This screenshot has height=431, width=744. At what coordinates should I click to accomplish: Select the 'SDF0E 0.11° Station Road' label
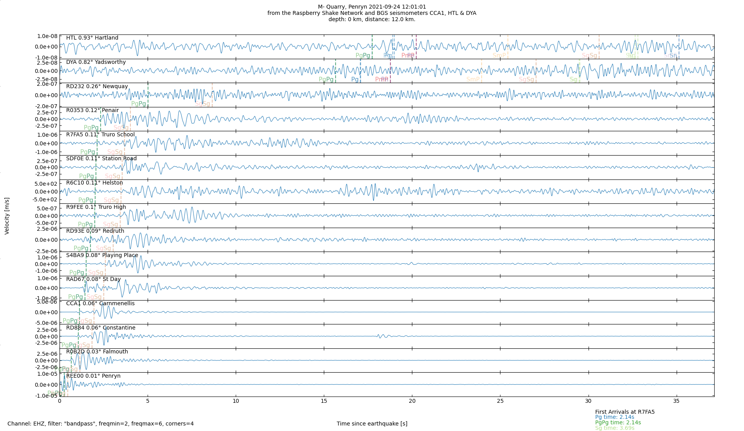(x=101, y=158)
